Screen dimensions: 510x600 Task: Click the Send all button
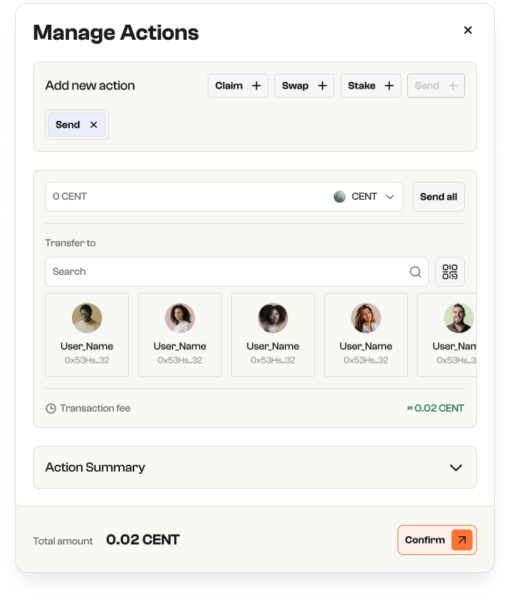[x=439, y=197]
